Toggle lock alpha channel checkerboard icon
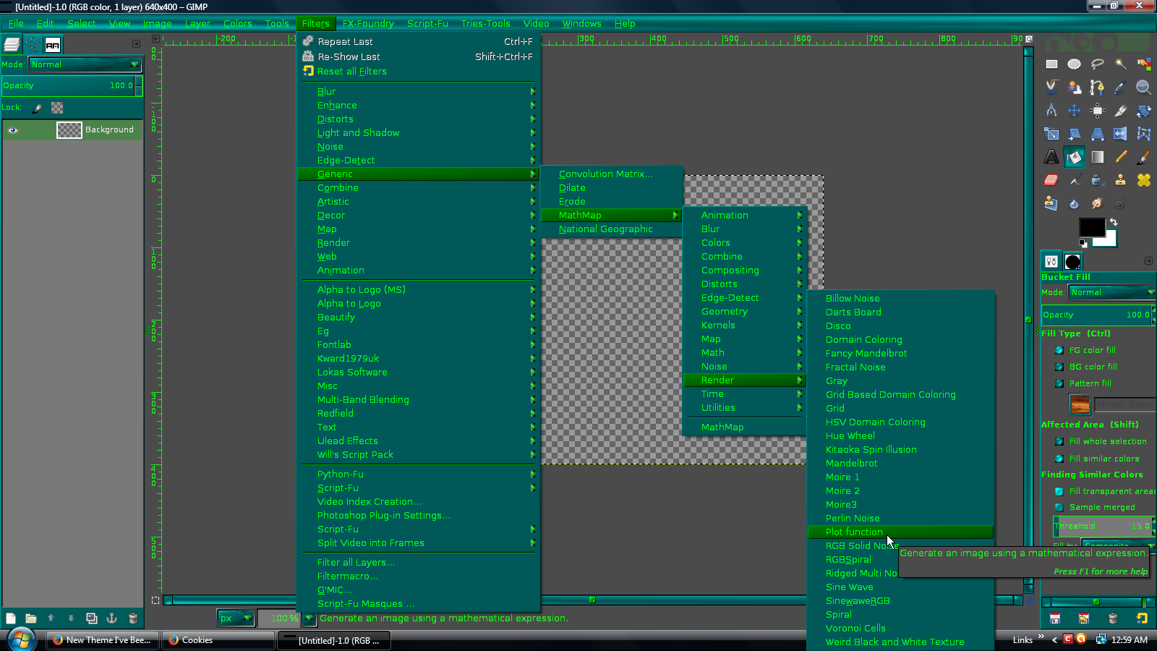1157x651 pixels. click(57, 108)
